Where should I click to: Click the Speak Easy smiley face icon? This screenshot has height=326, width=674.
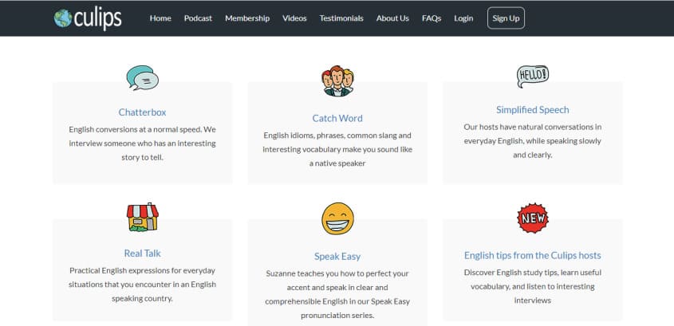pos(337,218)
